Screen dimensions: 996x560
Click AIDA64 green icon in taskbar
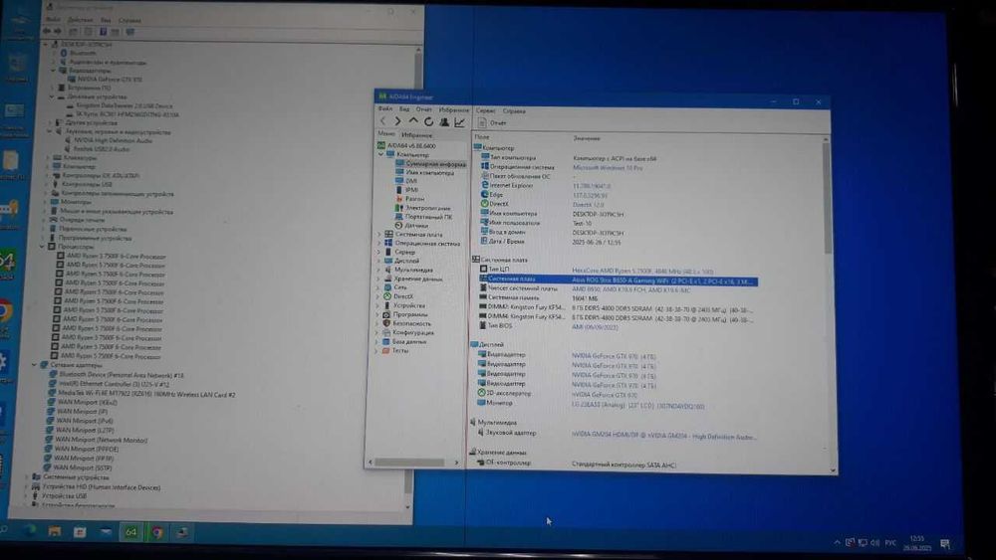click(x=130, y=531)
